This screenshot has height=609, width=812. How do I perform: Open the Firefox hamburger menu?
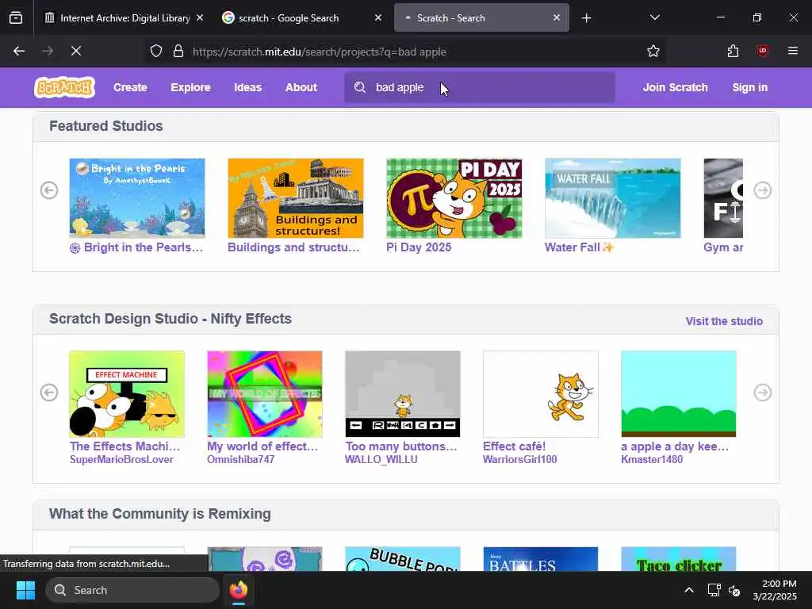coord(793,51)
